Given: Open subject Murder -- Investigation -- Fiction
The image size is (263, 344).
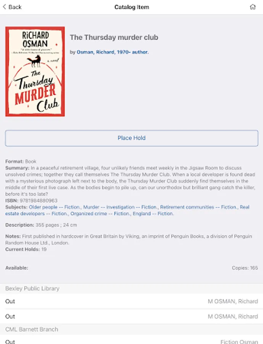Looking at the screenshot, I should pos(121,207).
